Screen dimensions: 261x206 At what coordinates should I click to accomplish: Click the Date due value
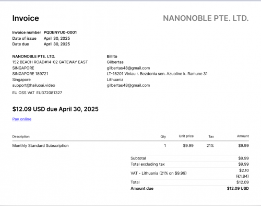[57, 44]
